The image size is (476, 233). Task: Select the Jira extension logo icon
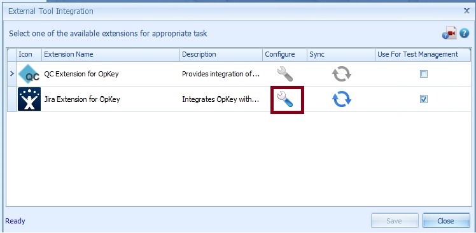[29, 99]
